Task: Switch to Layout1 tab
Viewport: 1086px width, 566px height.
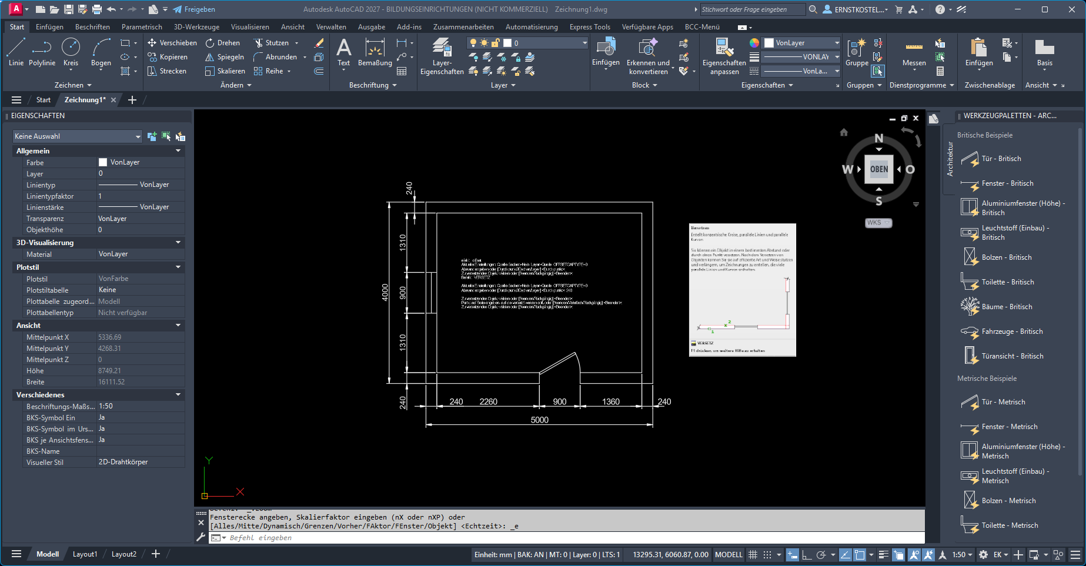Action: tap(85, 554)
